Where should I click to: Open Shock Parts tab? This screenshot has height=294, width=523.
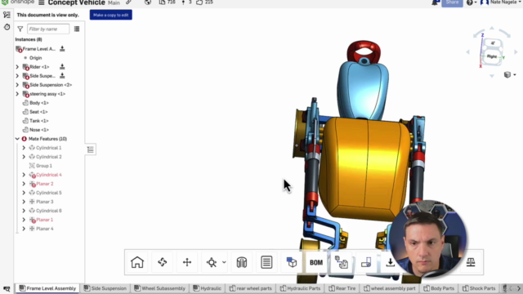[479, 288]
